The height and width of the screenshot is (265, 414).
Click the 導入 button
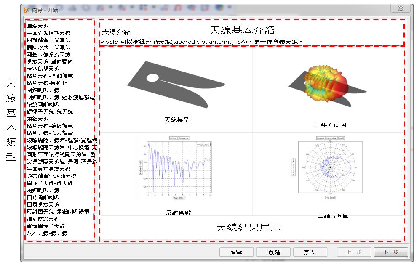click(x=310, y=252)
